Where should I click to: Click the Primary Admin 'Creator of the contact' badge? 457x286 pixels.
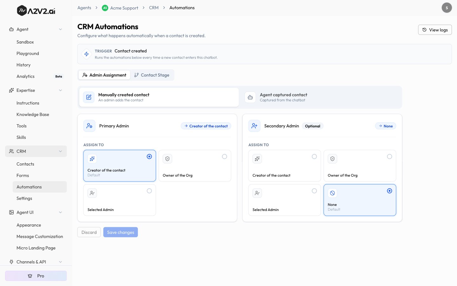[x=206, y=126]
